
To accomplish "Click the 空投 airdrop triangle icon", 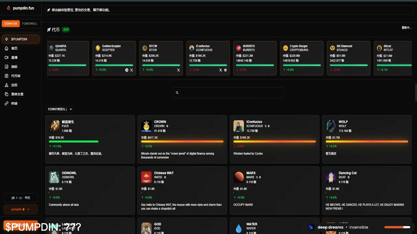I will (x=7, y=85).
